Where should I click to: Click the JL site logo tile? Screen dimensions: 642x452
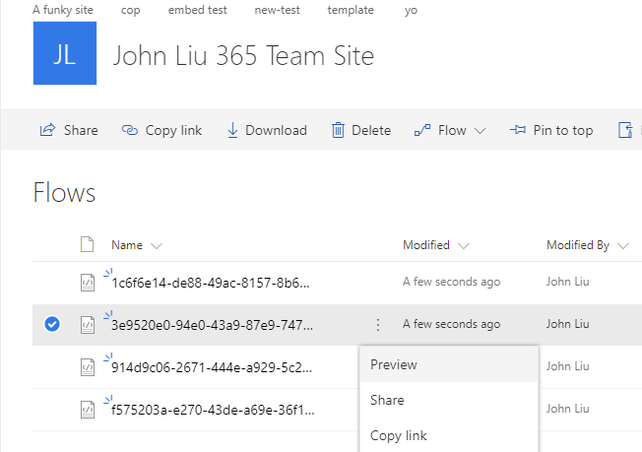[x=65, y=54]
